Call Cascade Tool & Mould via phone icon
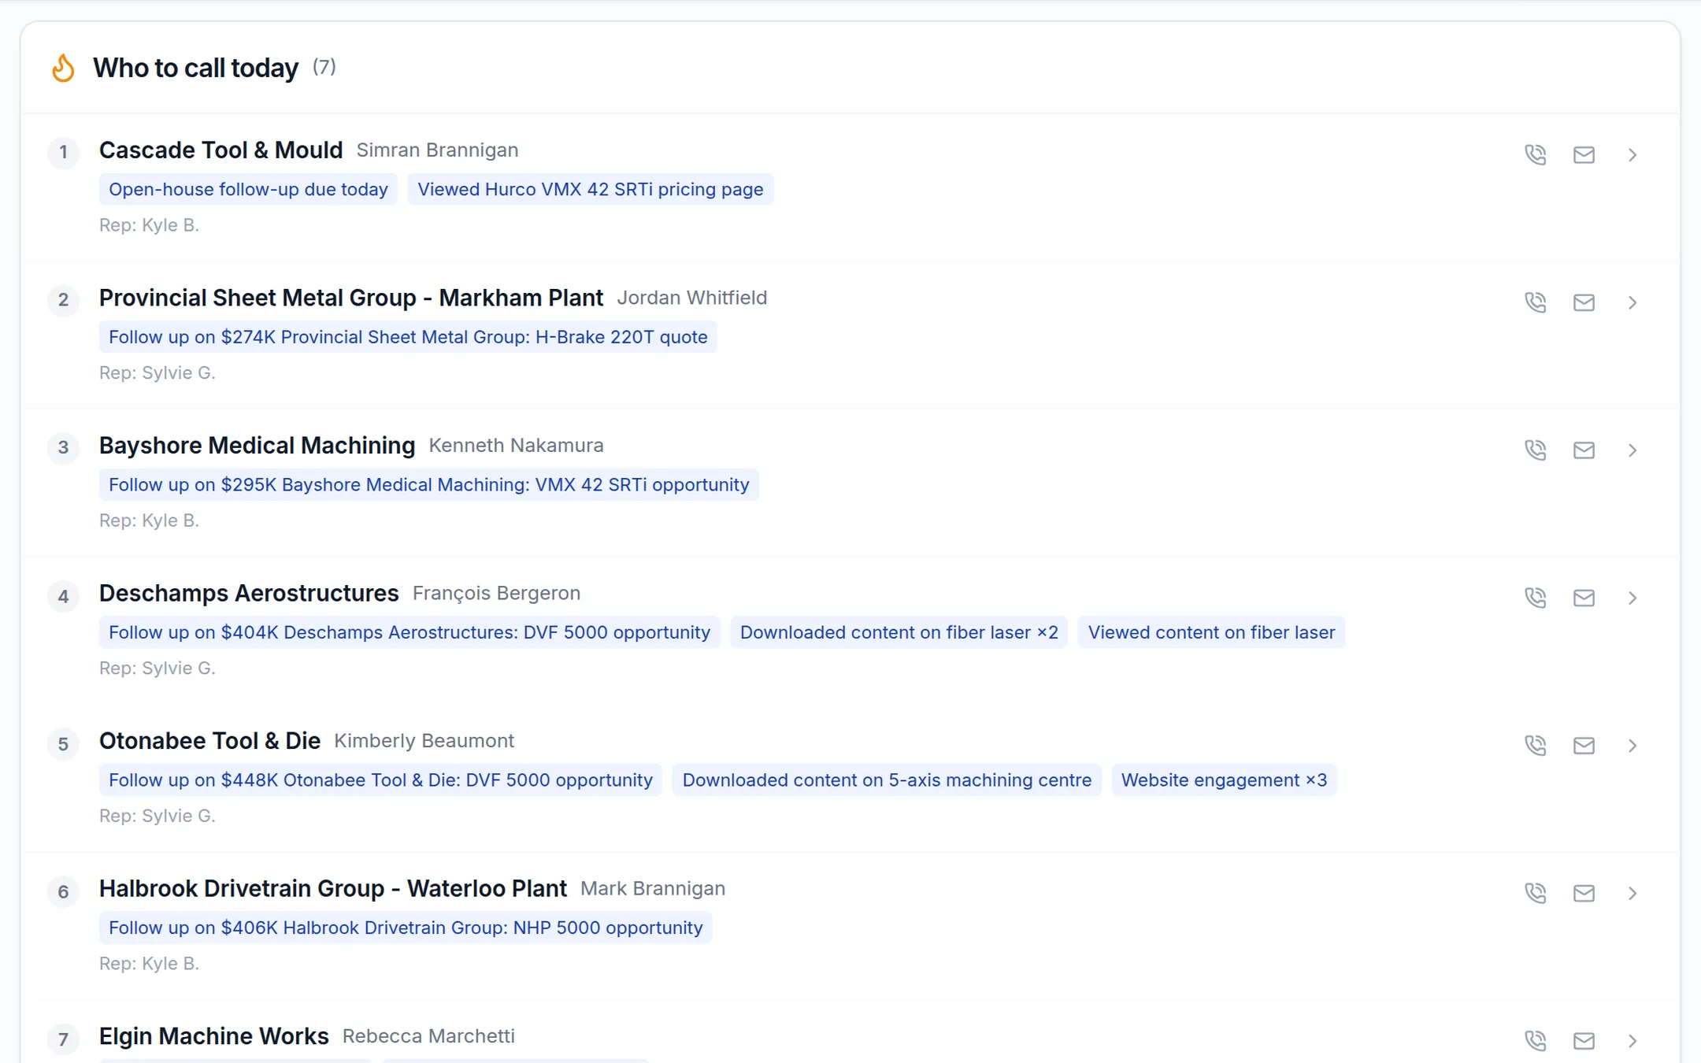1701x1063 pixels. click(x=1536, y=154)
